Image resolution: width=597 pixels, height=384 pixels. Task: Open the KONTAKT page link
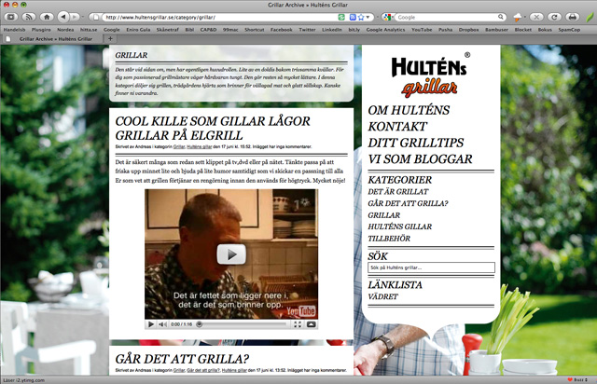397,127
